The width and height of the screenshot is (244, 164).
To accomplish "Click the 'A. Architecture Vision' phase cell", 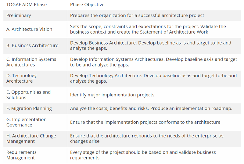I will (x=29, y=29).
